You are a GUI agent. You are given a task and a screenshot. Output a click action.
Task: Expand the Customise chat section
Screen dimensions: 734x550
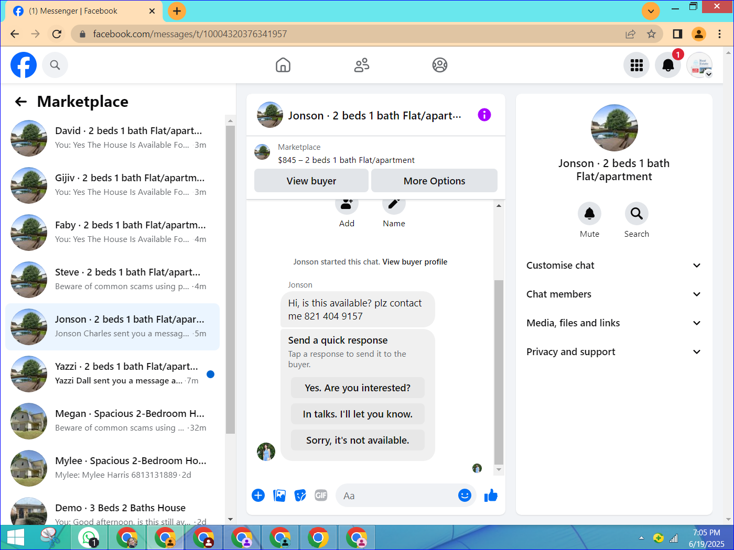(x=614, y=266)
